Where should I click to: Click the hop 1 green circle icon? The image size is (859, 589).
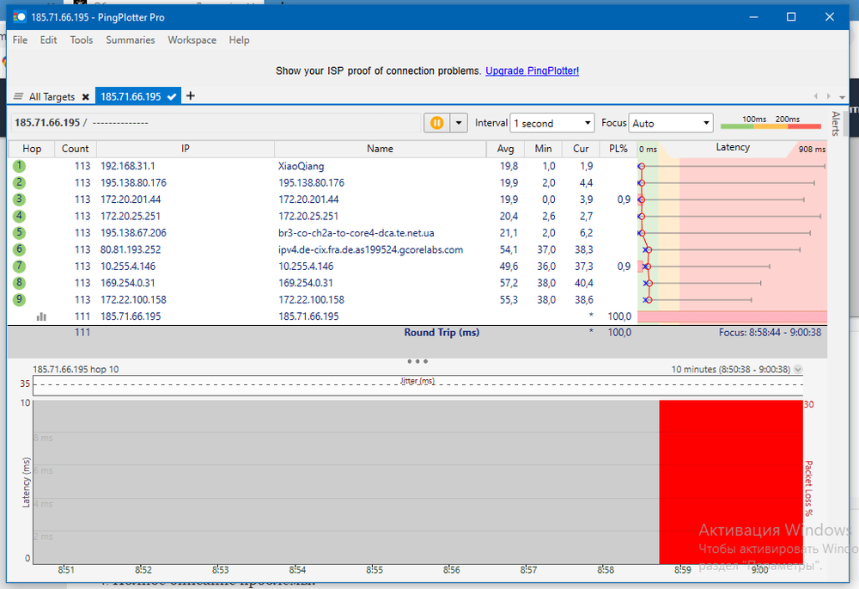pos(19,166)
